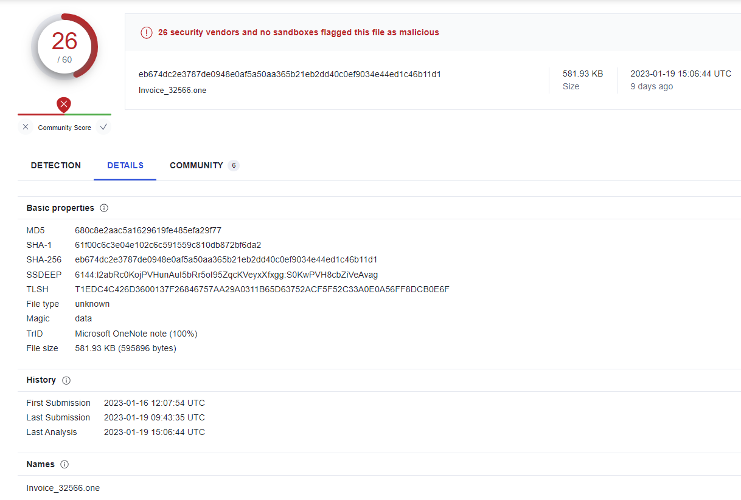
Task: Click the Magic value 'data'
Action: tap(83, 318)
